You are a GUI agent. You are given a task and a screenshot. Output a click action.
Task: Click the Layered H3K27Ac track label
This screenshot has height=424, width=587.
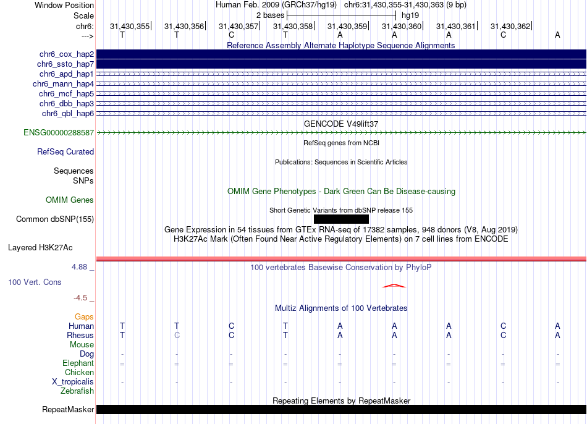(x=40, y=248)
